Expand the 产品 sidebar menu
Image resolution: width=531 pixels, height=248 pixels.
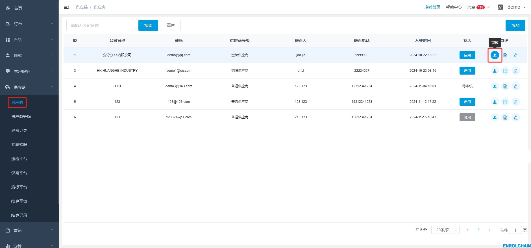click(29, 40)
